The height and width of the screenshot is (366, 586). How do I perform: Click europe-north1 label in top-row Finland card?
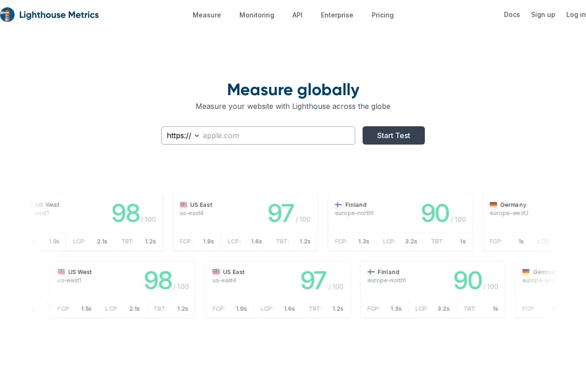354,213
